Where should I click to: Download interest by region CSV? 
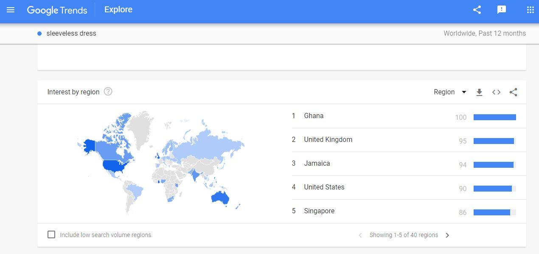pos(479,92)
